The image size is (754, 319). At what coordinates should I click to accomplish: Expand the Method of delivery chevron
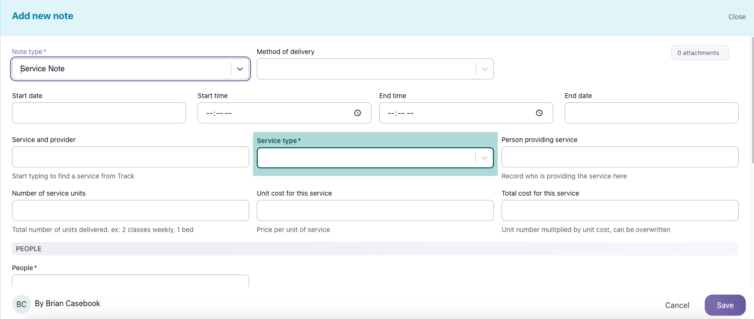click(x=485, y=69)
